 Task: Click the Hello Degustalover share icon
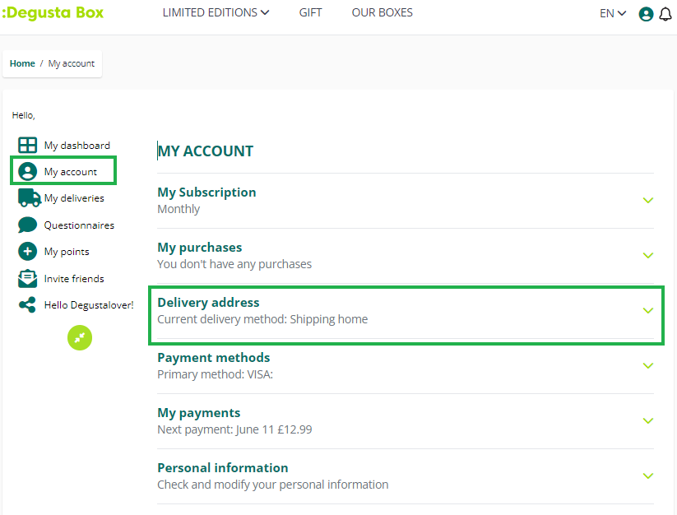[28, 305]
